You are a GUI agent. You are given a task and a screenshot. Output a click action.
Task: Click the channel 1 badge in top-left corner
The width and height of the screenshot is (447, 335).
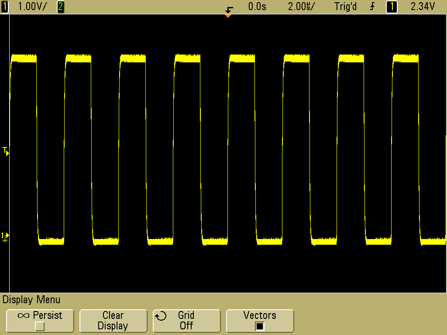pyautogui.click(x=5, y=7)
